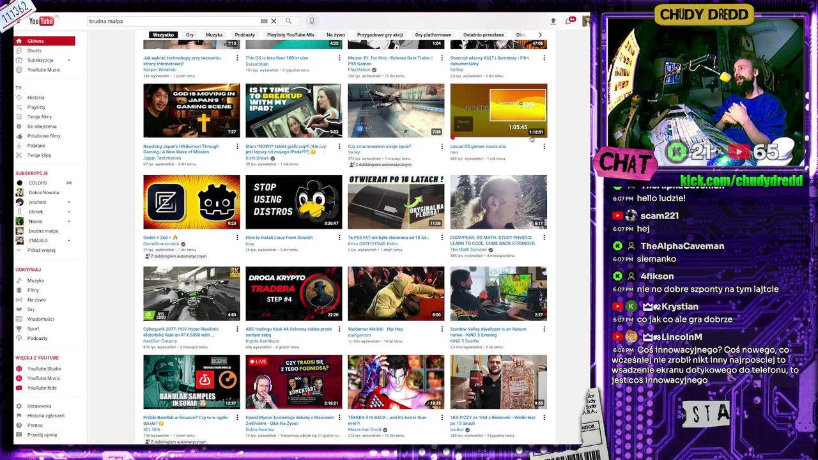Screen dimensions: 818x460
Task: Select the Playlisty YouTube Mix chip
Action: tap(291, 34)
